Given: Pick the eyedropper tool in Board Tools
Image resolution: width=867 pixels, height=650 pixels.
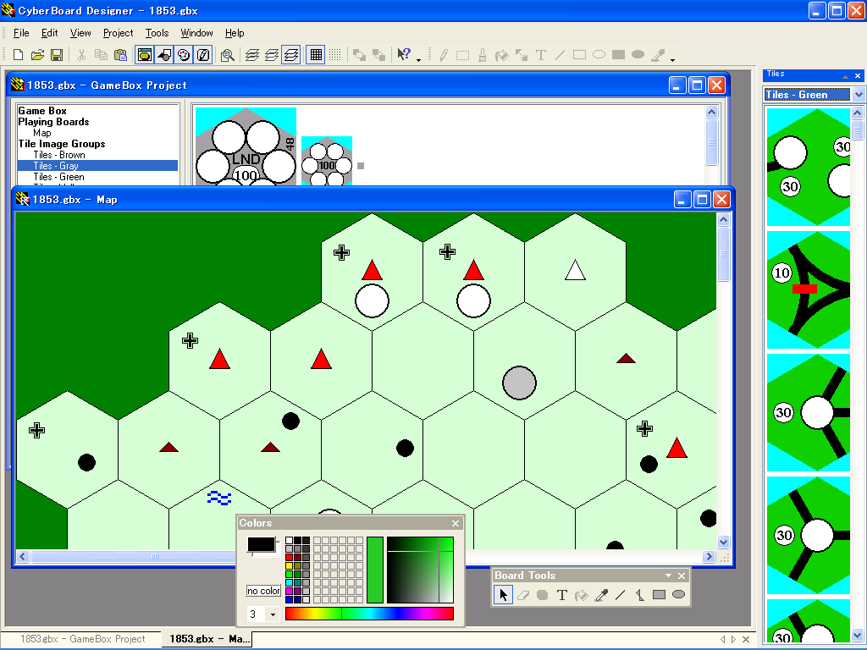Looking at the screenshot, I should click(601, 595).
